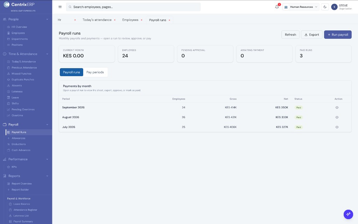This screenshot has height=224, width=358.
Task: Open Cash Advances in the sidebar
Action: pos(21,150)
